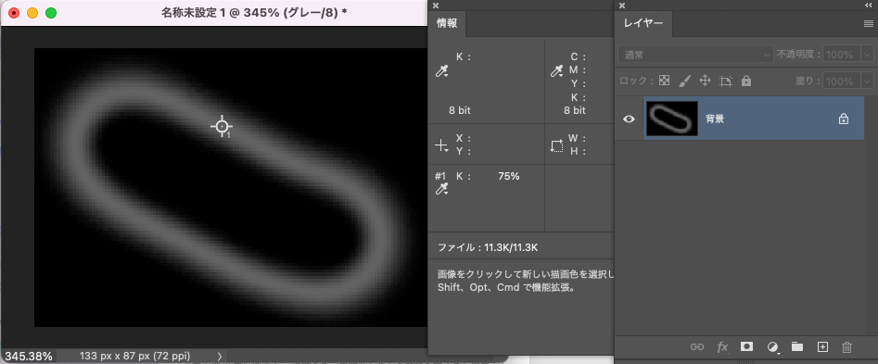Switch to the 情報 tab
The width and height of the screenshot is (878, 364).
coord(447,23)
